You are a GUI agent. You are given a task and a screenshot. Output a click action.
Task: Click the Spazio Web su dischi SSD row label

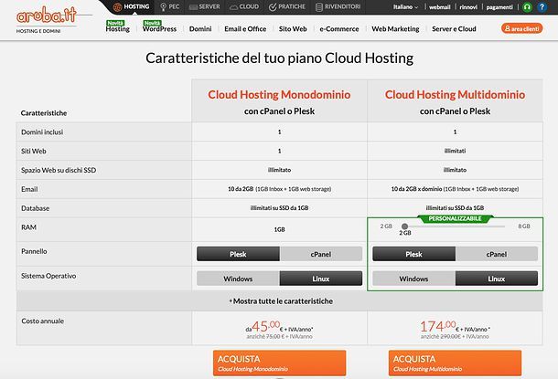pyautogui.click(x=59, y=170)
